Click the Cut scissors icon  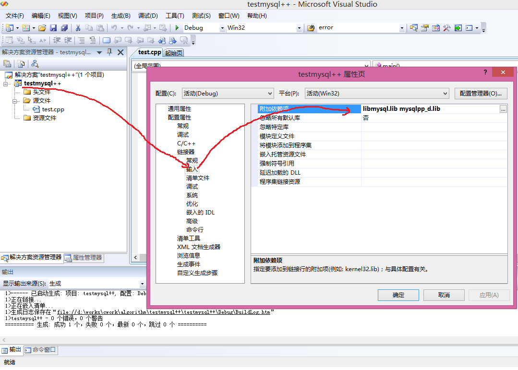pyautogui.click(x=78, y=28)
